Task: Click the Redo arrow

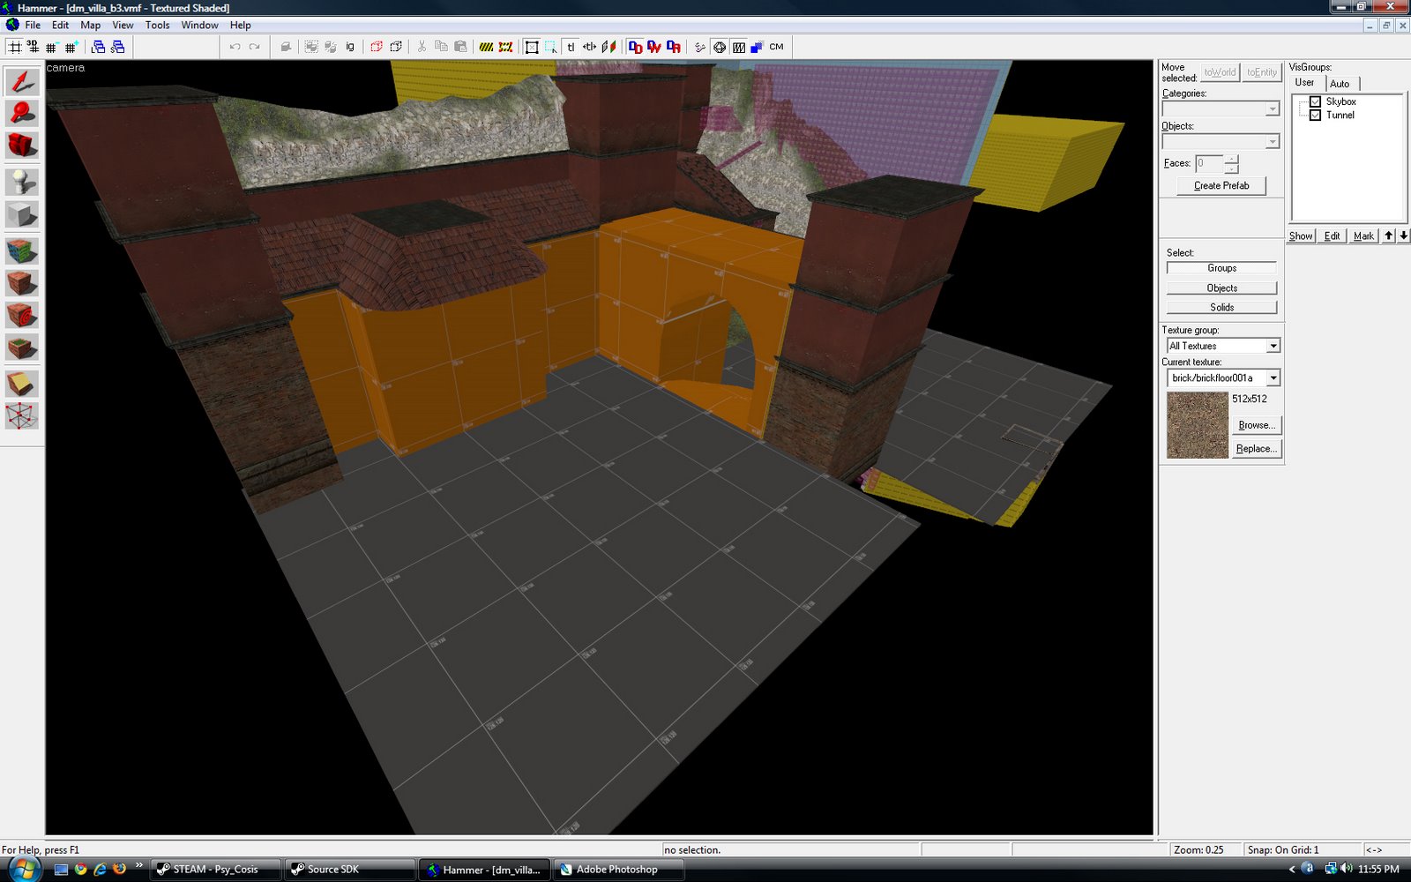Action: point(255,47)
